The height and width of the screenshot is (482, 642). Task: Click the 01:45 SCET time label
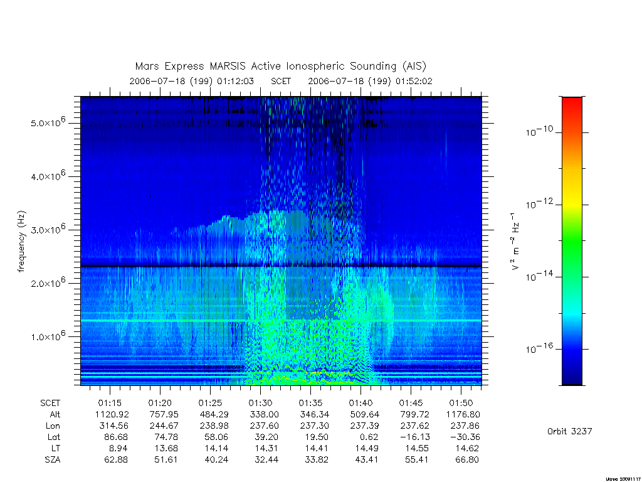[x=411, y=403]
